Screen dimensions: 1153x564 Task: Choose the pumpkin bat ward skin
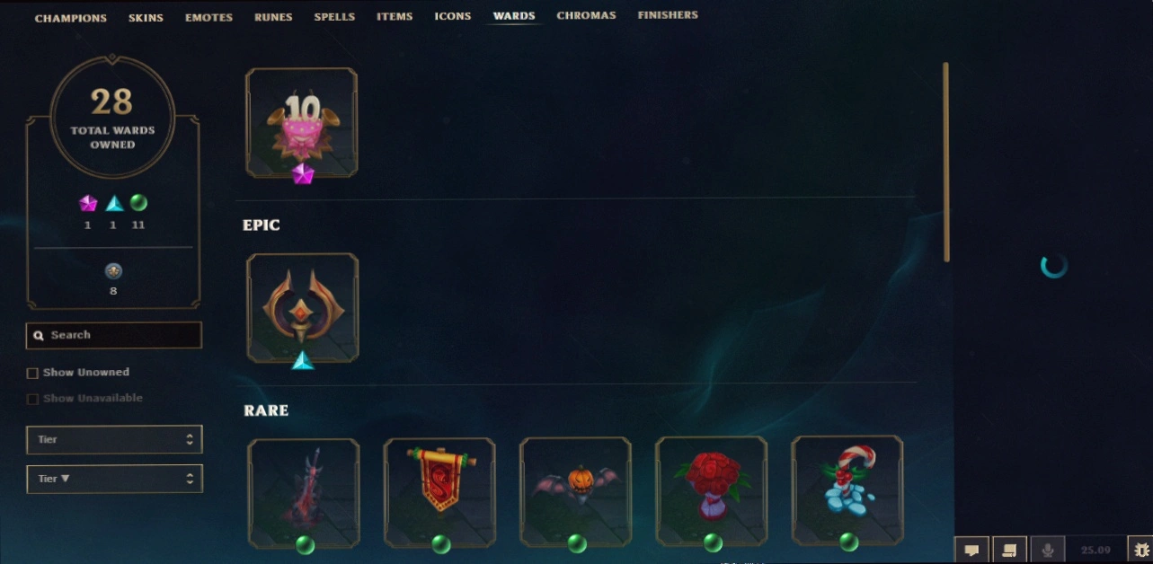pyautogui.click(x=575, y=492)
